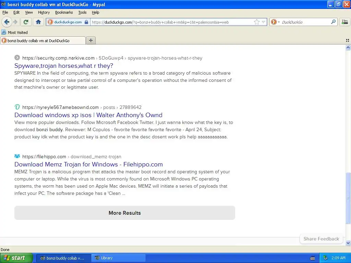
Task: Open the File menu
Action: (x=5, y=12)
